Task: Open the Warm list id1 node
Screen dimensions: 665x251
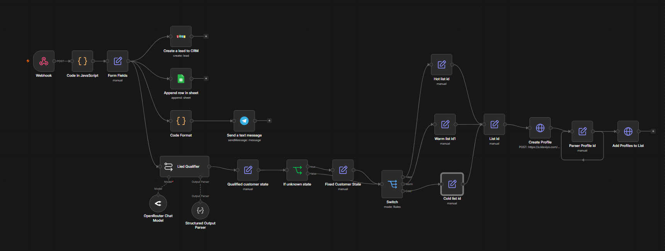Action: coord(445,124)
